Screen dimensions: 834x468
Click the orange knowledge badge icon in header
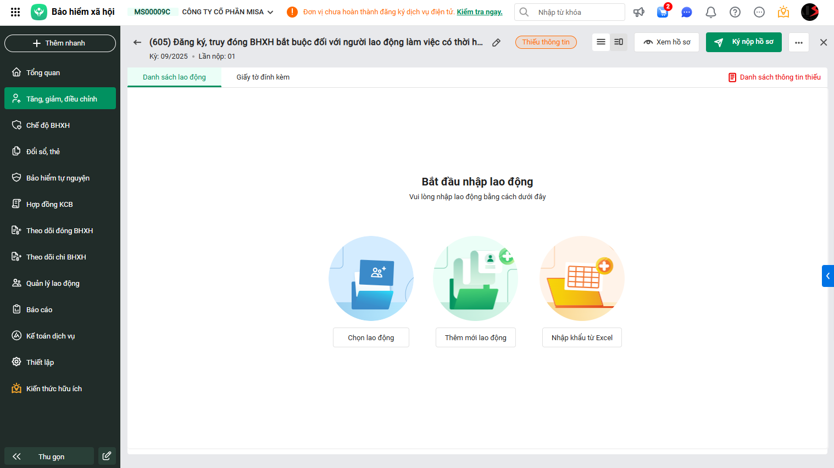[x=783, y=12]
